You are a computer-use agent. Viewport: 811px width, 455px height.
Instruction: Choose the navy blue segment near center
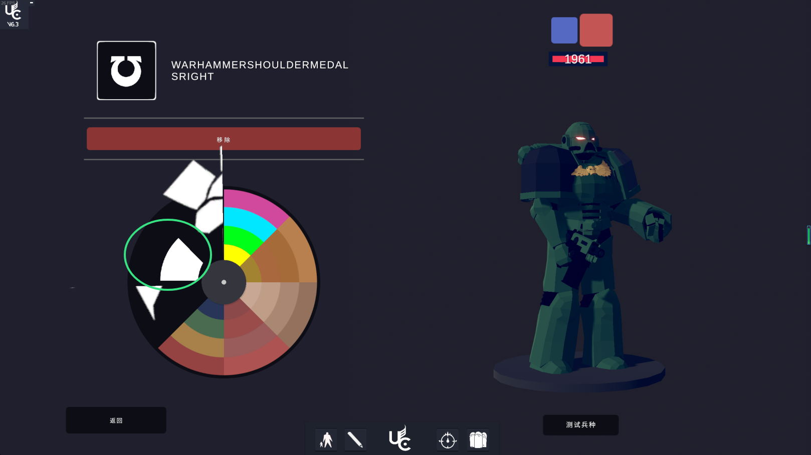pos(214,311)
